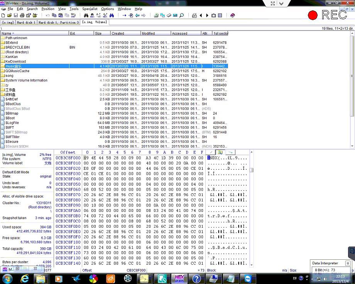The image size is (355, 284).
Task: Click the Go To Sector icon
Action: 131,15
